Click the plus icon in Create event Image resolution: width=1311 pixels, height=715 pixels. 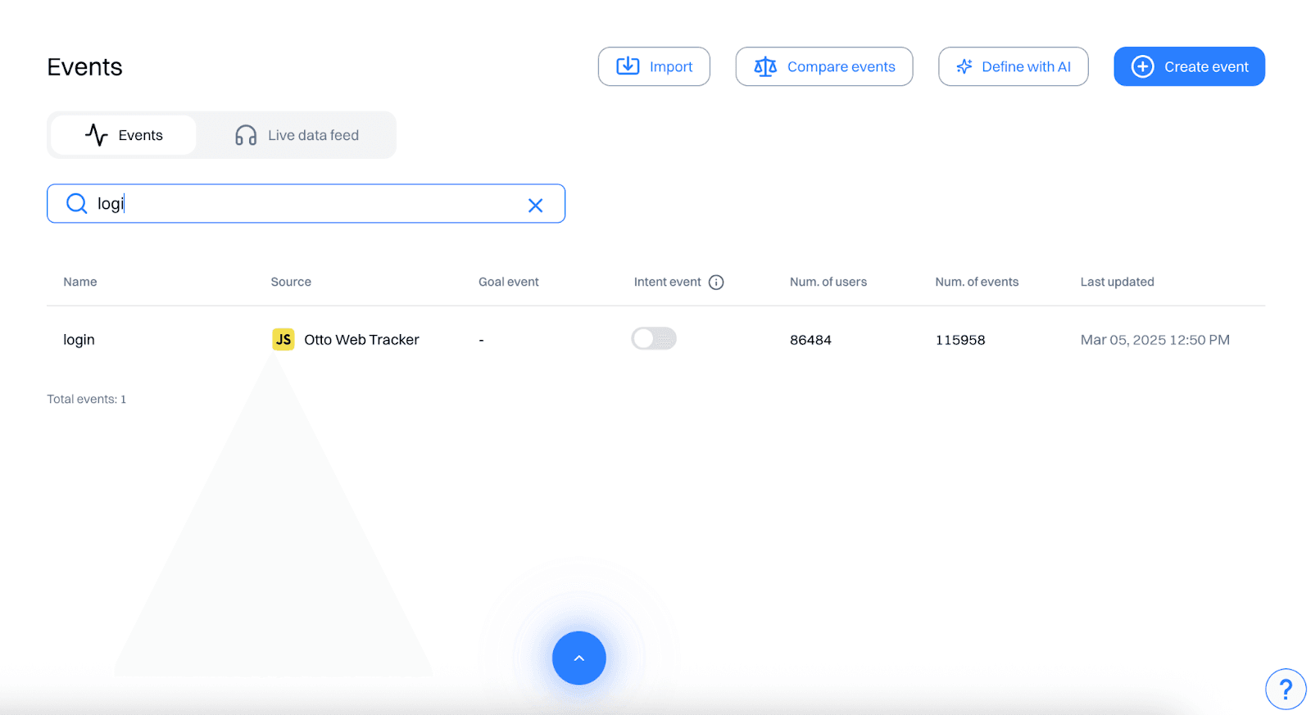click(1142, 66)
